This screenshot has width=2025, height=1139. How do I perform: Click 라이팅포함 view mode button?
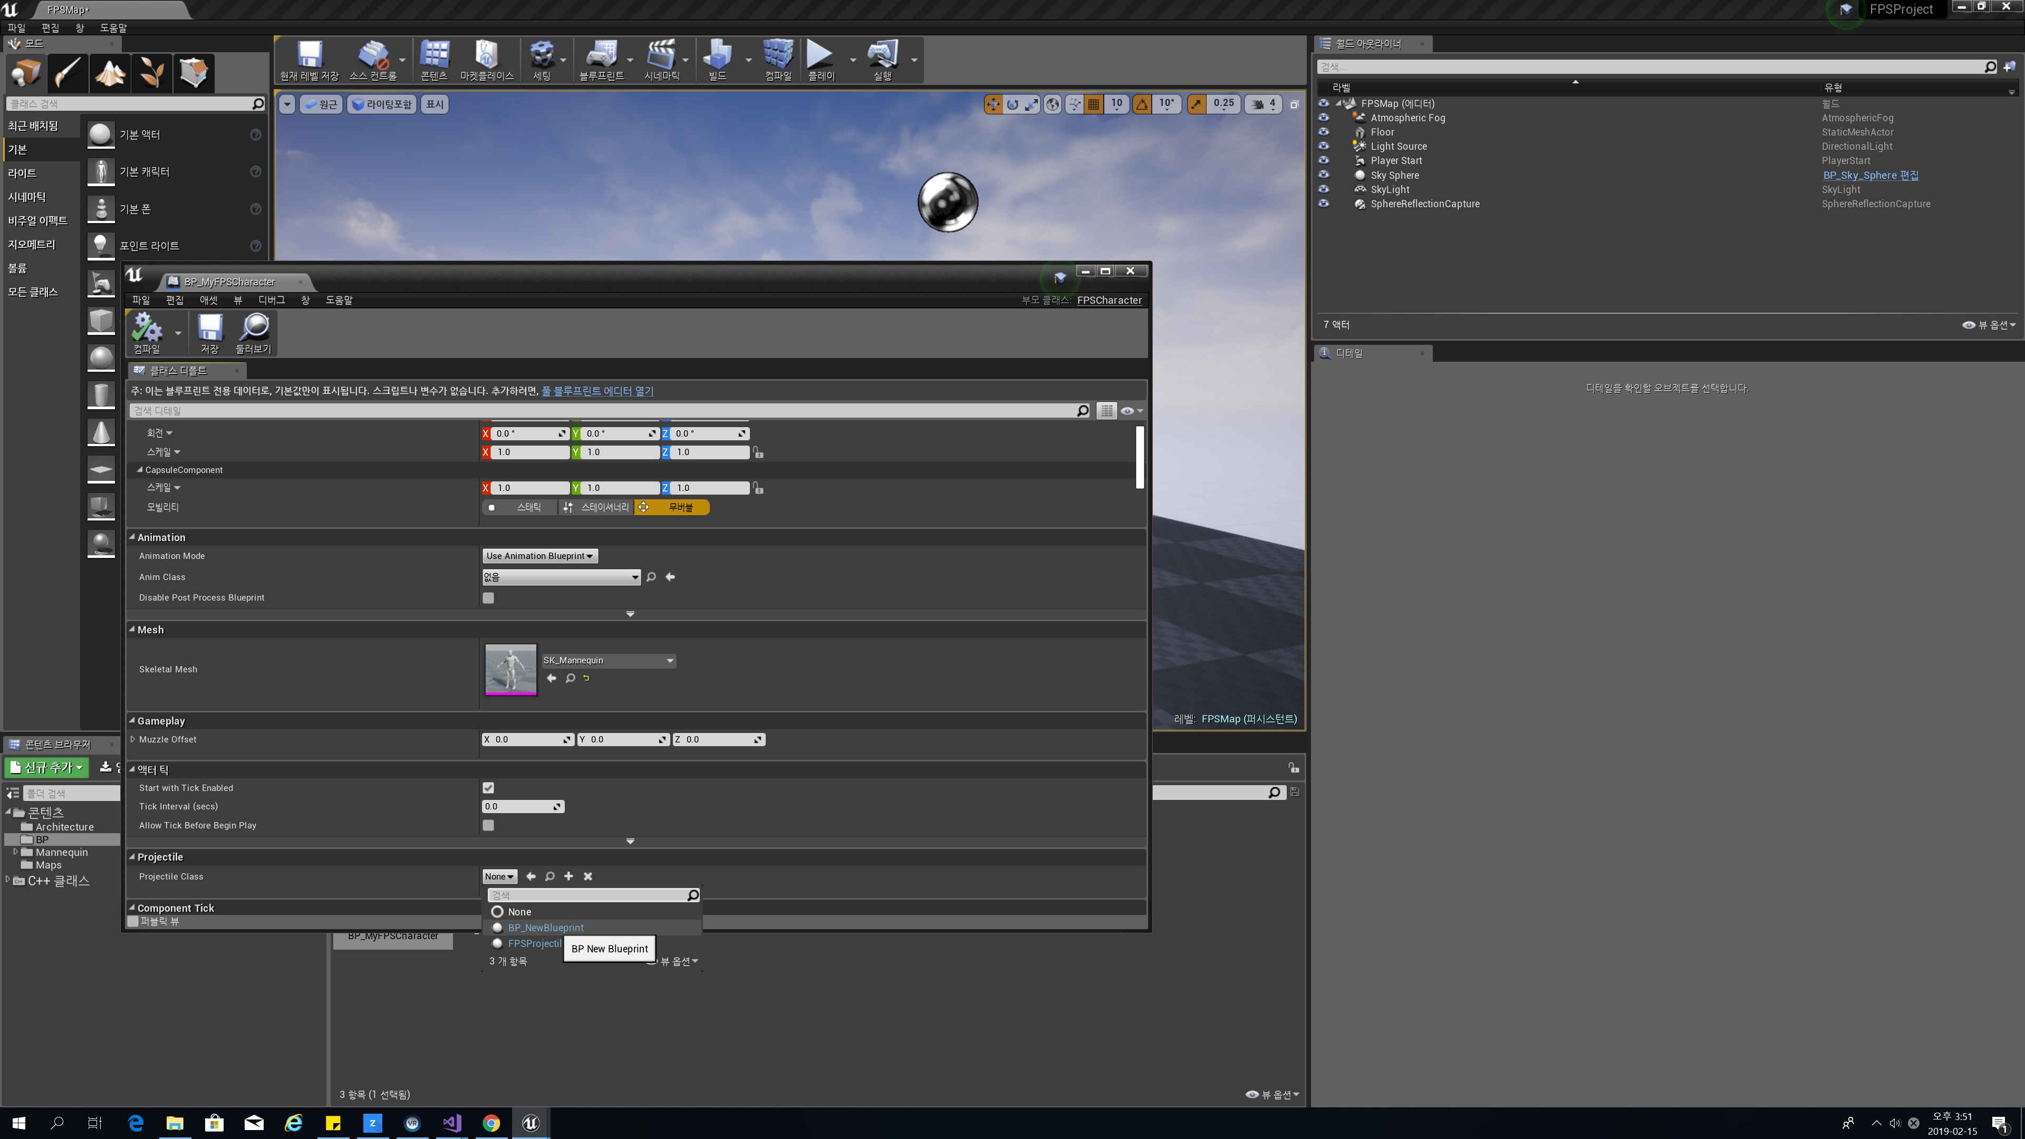click(383, 104)
